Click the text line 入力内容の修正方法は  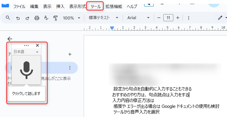133,100
